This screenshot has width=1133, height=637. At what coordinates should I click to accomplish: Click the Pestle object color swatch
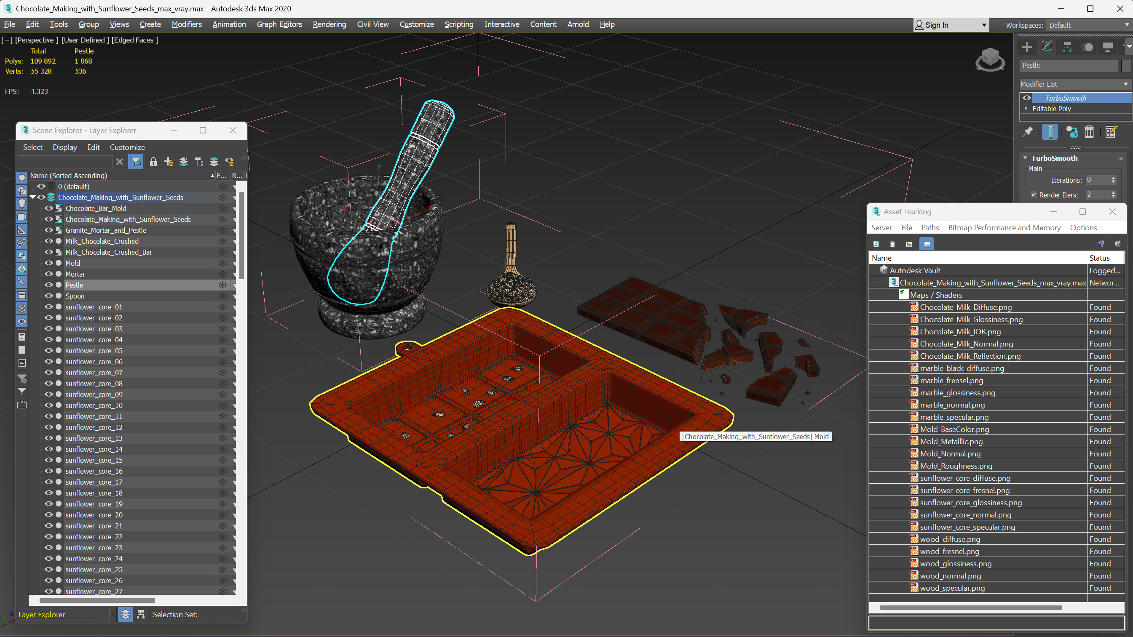point(1125,66)
